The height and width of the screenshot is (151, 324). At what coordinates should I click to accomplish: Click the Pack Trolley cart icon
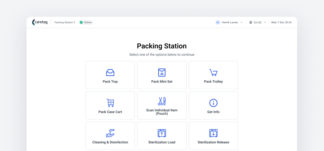tap(213, 72)
